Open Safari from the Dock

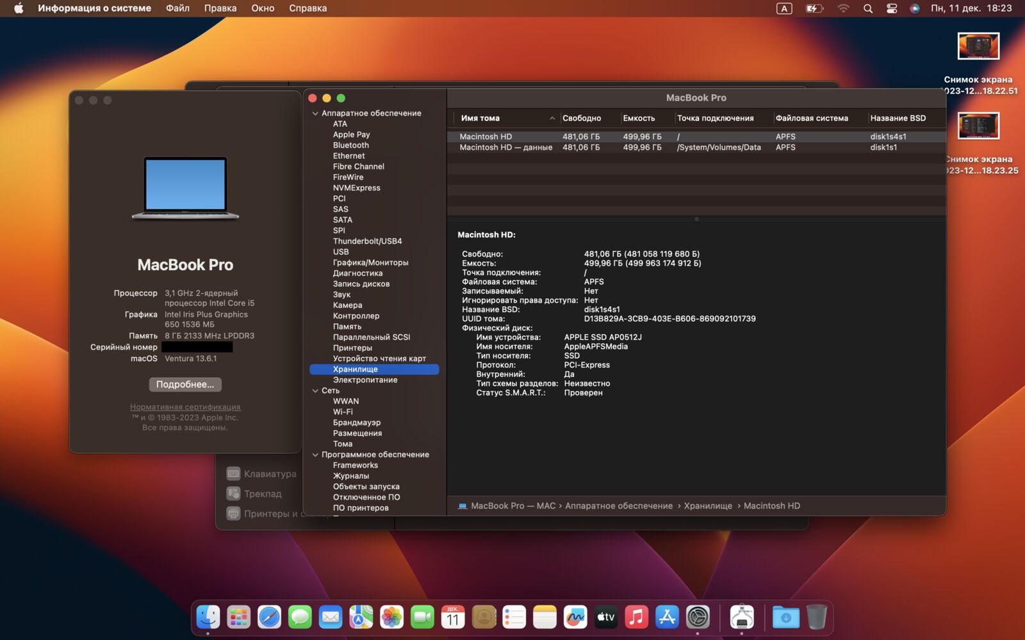268,617
